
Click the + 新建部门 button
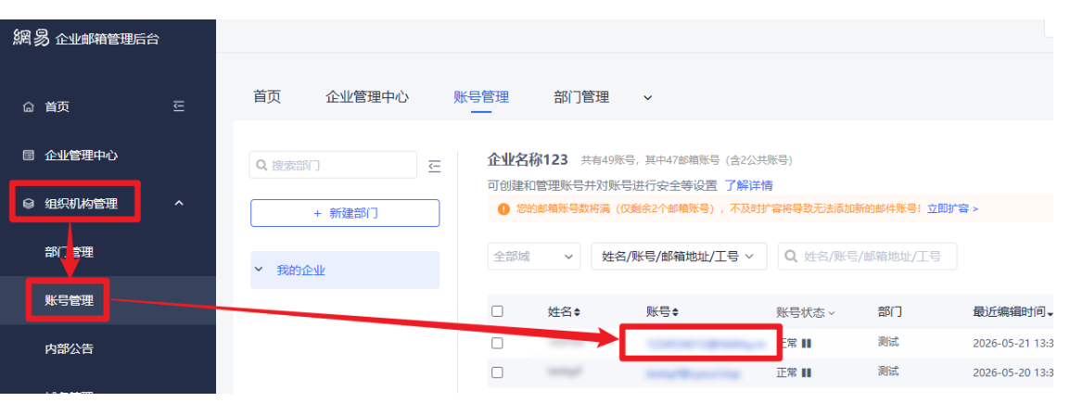tap(345, 213)
